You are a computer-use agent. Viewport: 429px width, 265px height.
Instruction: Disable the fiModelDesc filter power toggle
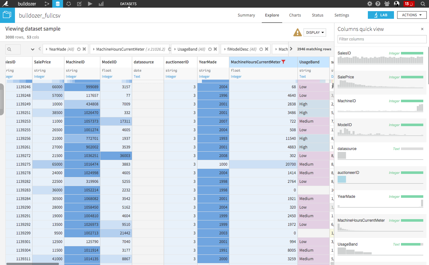click(261, 49)
